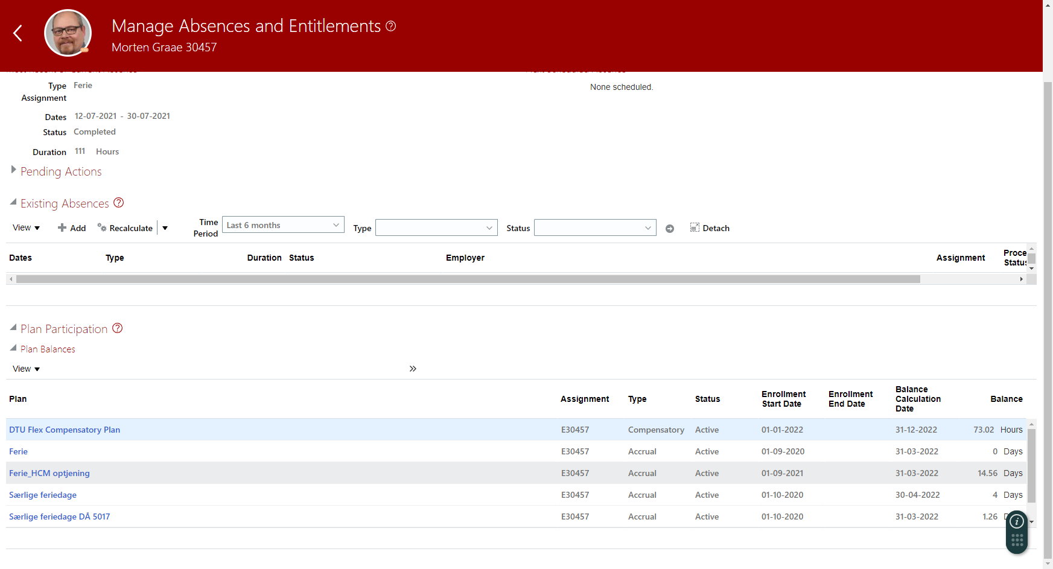Select the 14.56 Days balance cell
Screen dimensions: 1053x569
point(1000,473)
